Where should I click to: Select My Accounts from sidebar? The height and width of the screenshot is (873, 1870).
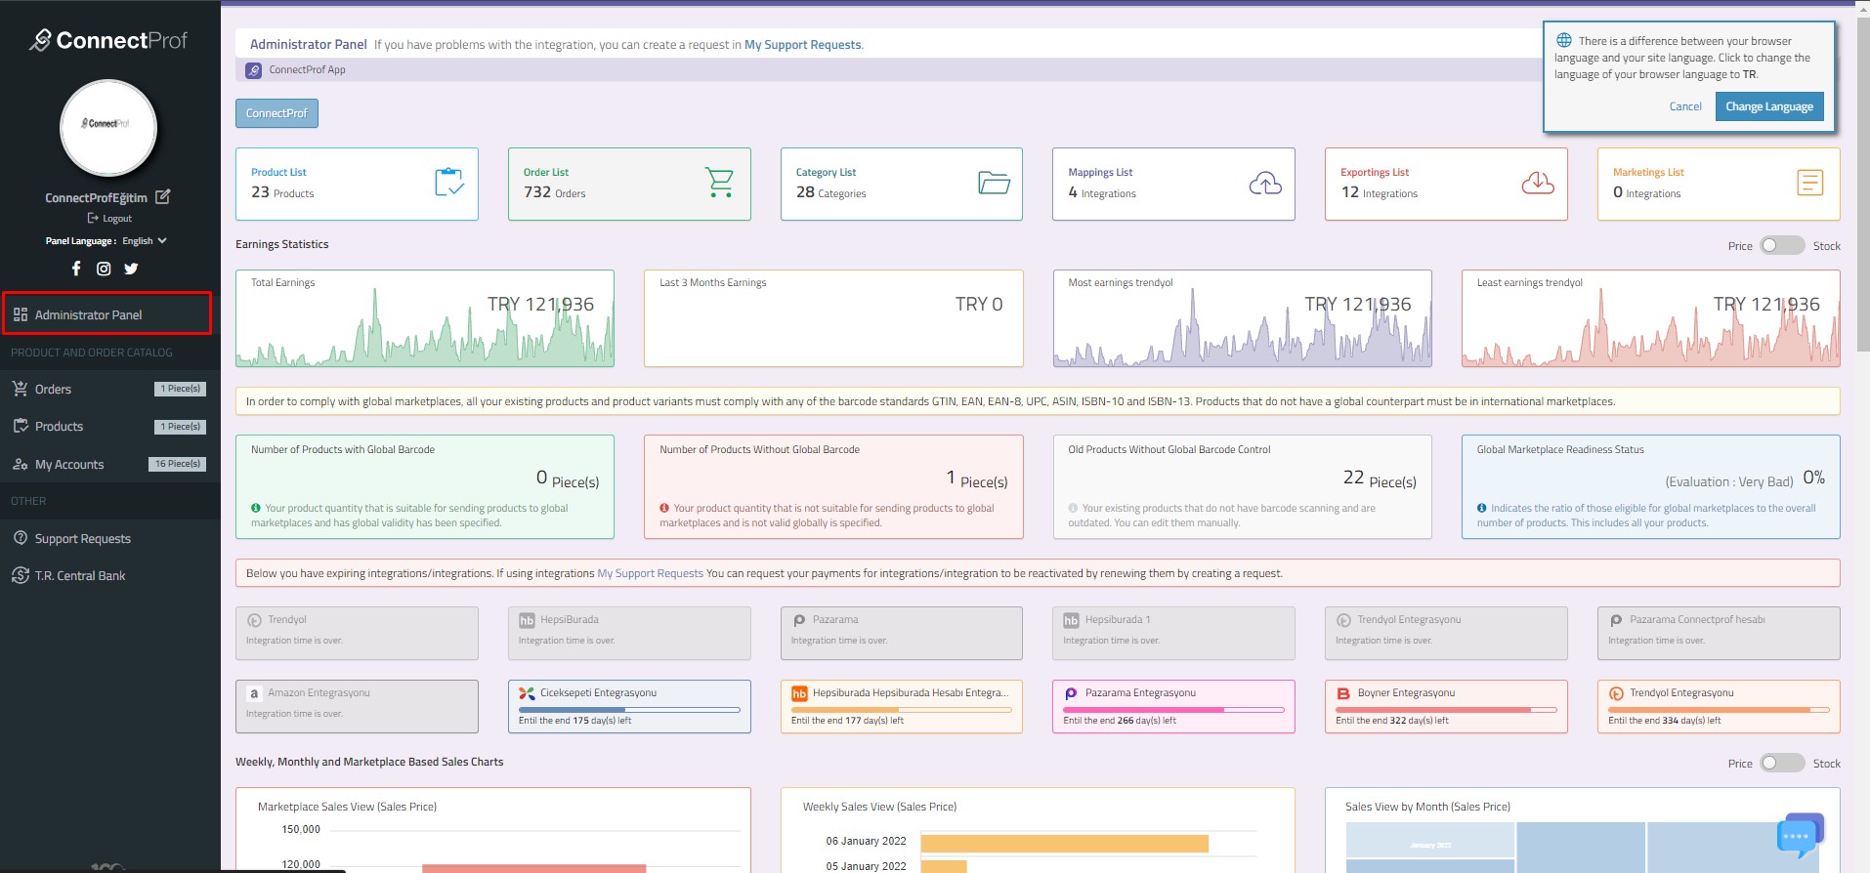coord(69,465)
